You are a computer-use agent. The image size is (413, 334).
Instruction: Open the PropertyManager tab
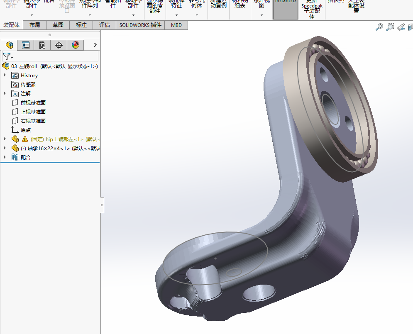26,45
